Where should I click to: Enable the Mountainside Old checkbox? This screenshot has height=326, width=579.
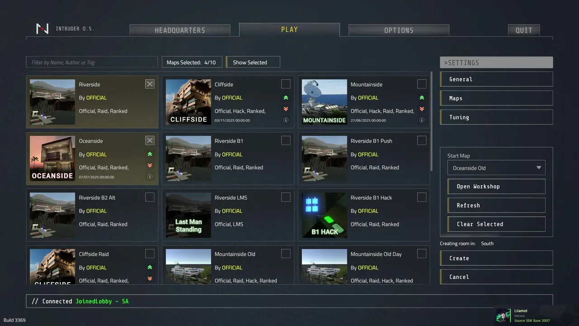286,254
